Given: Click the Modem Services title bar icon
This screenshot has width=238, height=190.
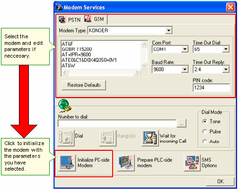Looking at the screenshot, I should 59,7.
